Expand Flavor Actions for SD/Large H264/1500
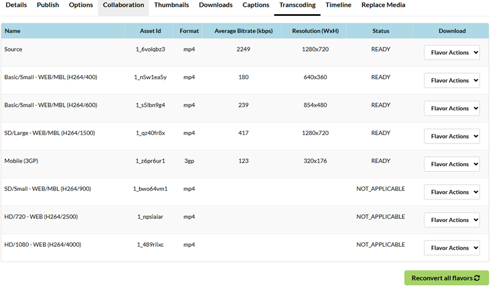Viewport: 492px width, 292px height. click(x=451, y=136)
